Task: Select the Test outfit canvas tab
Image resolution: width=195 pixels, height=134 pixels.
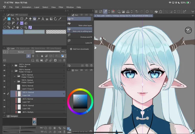Action: [124, 16]
